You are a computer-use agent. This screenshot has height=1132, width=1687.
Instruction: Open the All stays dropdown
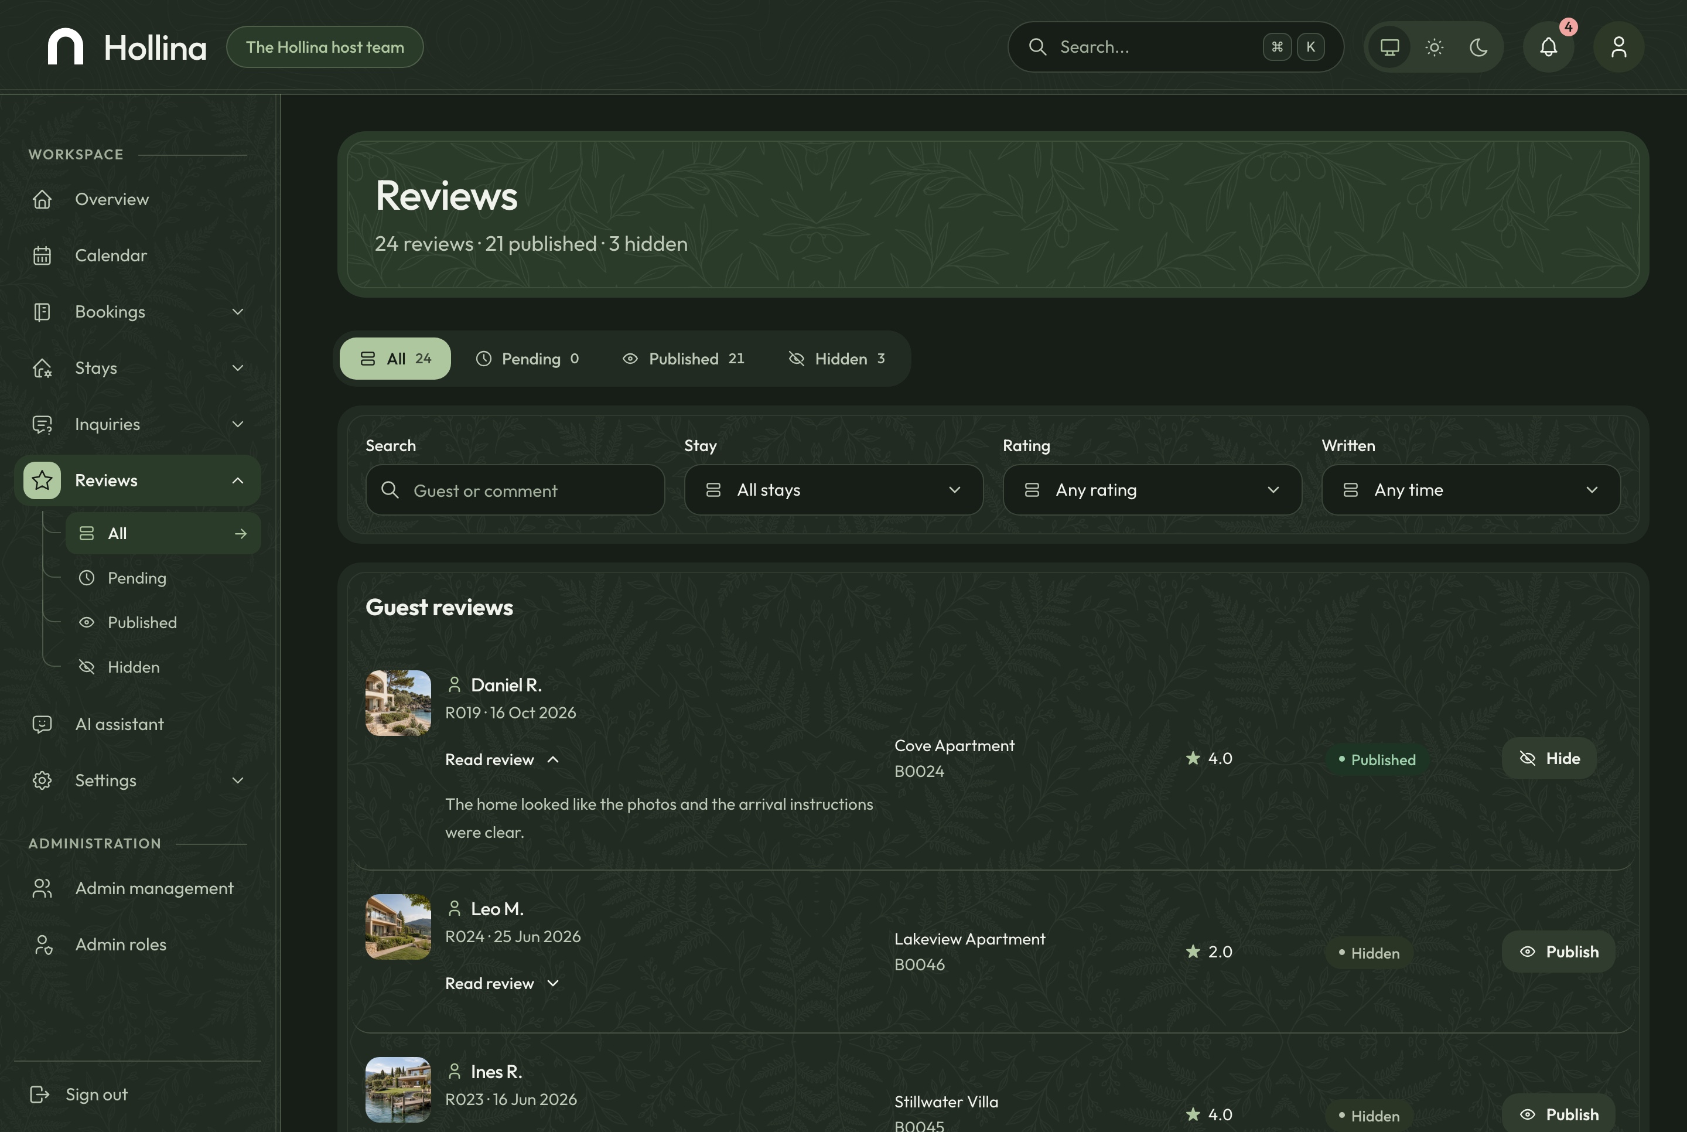[834, 490]
